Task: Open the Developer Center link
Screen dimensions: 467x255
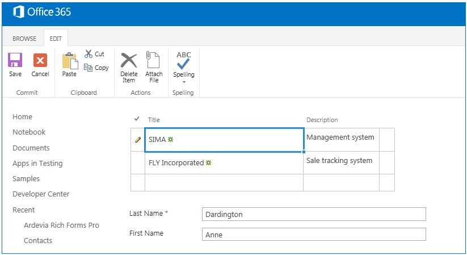Action: [x=41, y=194]
